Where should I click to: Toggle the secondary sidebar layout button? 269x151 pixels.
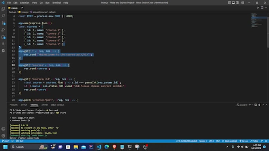(x=237, y=3)
